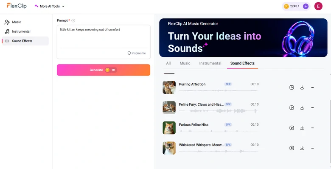Click the video icon for Feline Fury
331x169 pixels.
click(292, 108)
